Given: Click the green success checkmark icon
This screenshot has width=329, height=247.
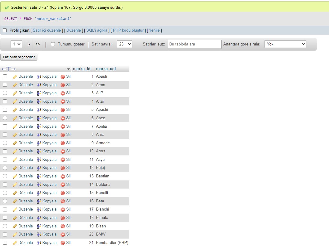Looking at the screenshot, I should click(7, 8).
